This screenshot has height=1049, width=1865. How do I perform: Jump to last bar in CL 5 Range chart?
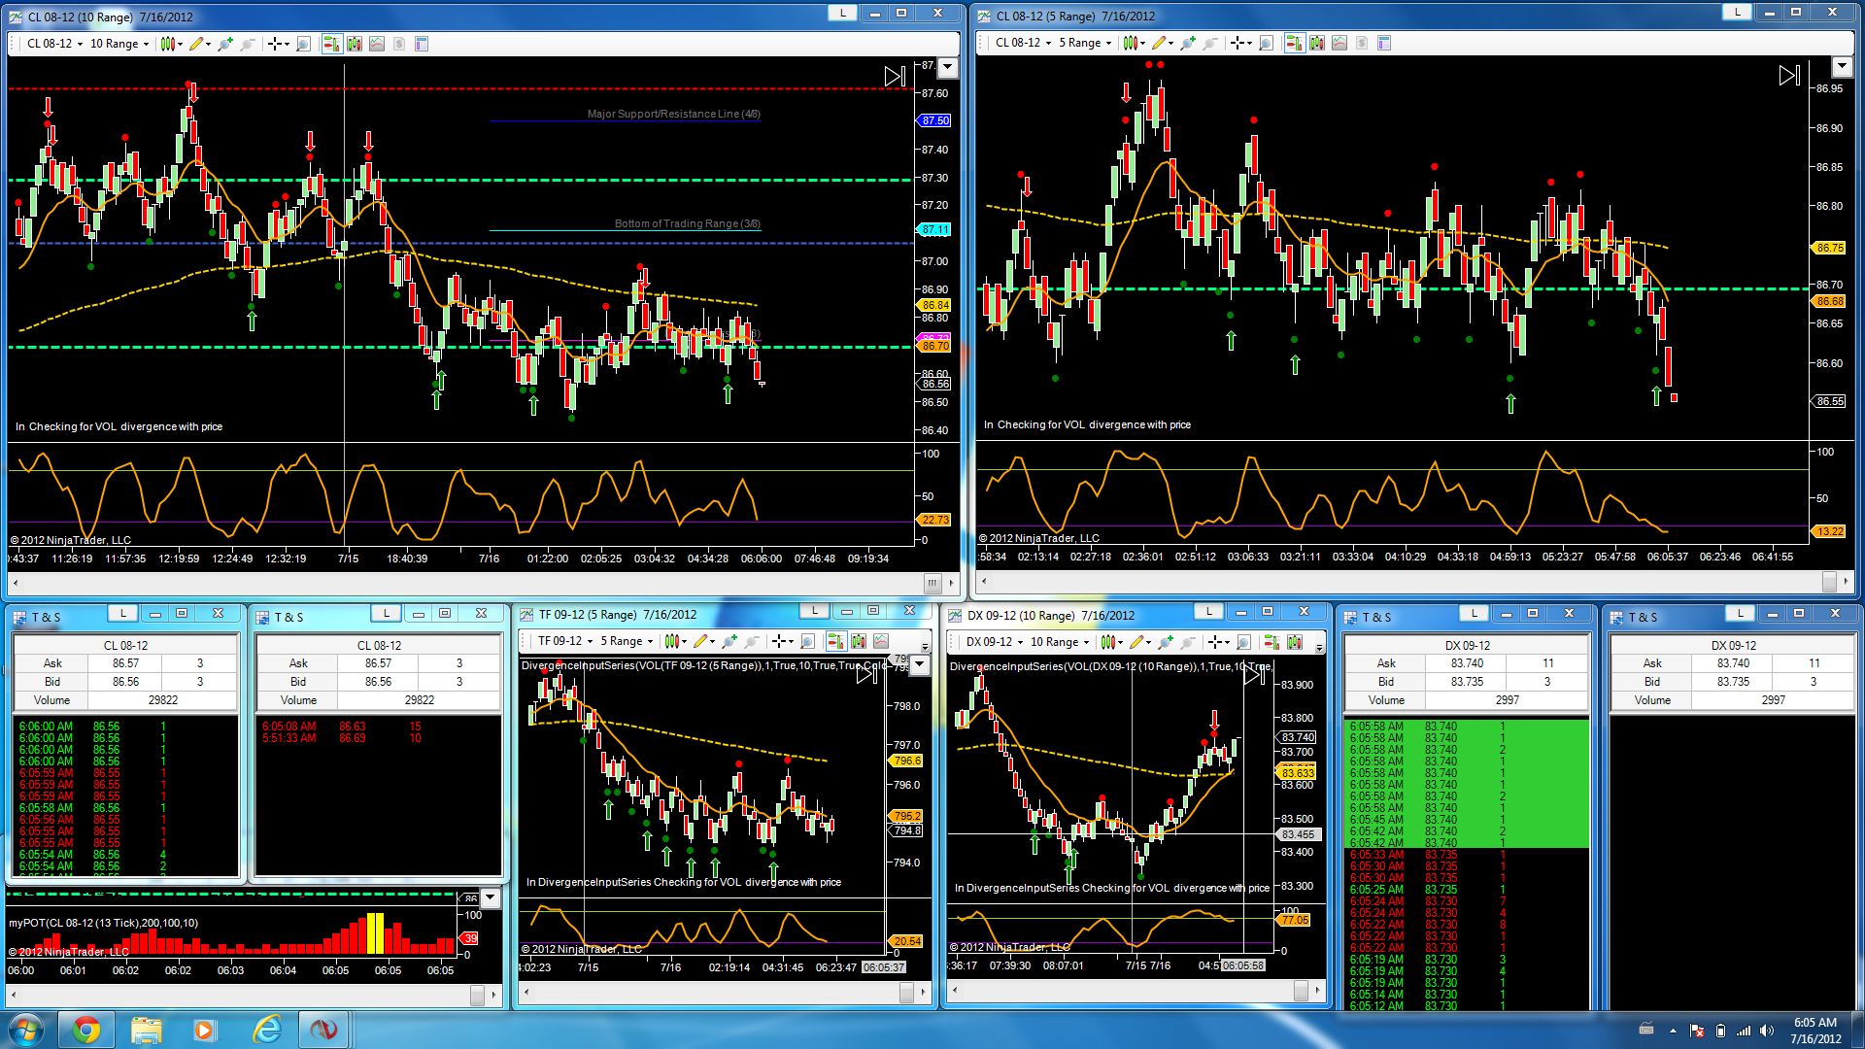(1789, 75)
